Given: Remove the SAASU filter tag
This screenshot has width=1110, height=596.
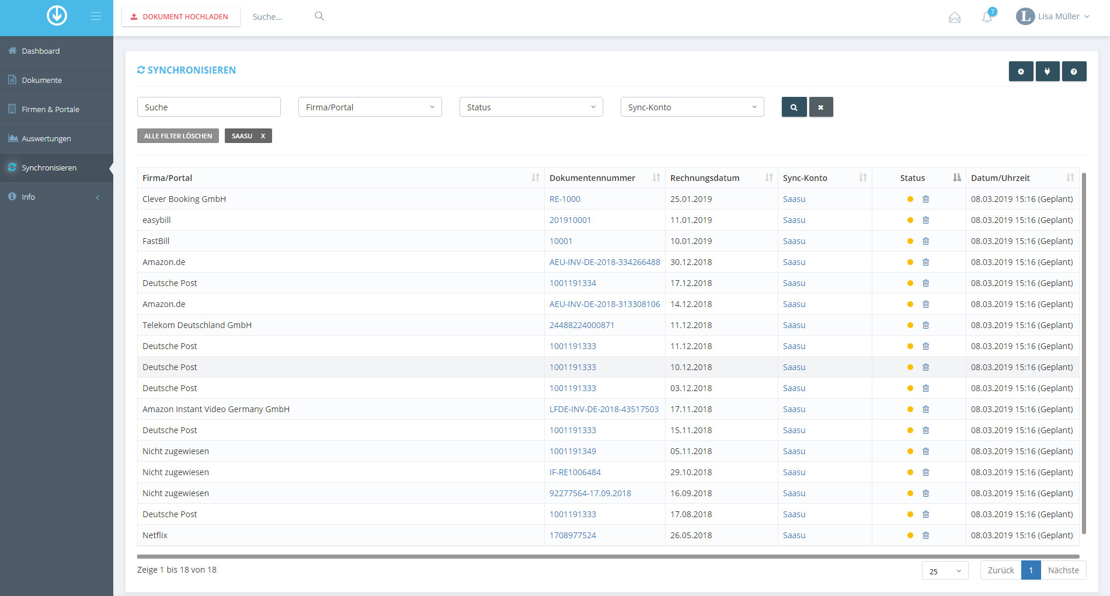Looking at the screenshot, I should [x=263, y=136].
